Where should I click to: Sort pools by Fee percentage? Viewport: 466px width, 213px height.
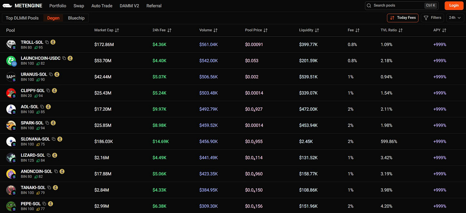pos(354,30)
